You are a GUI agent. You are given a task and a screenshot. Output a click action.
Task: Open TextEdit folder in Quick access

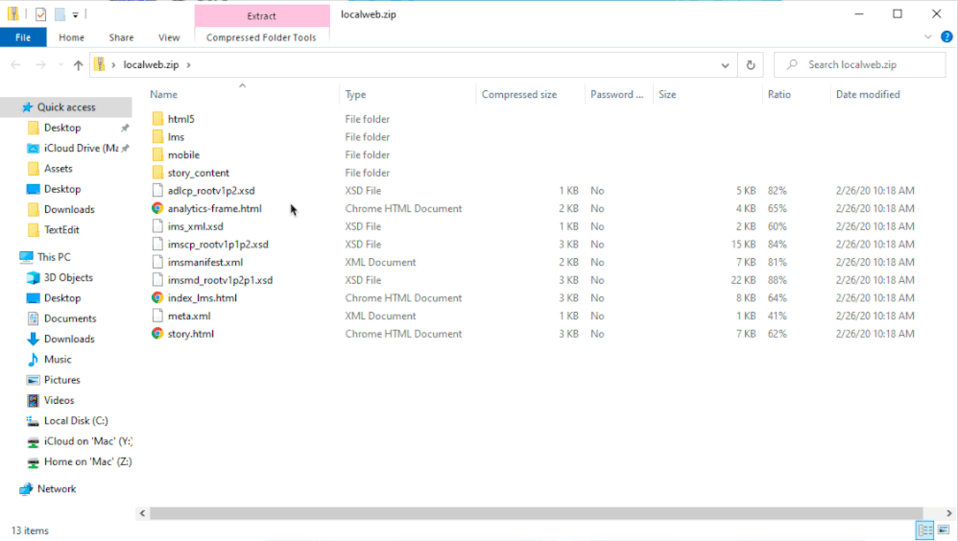pos(61,230)
